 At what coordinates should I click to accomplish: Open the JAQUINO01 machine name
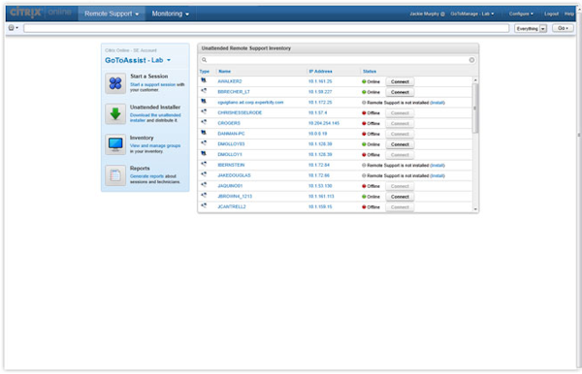[x=230, y=186]
